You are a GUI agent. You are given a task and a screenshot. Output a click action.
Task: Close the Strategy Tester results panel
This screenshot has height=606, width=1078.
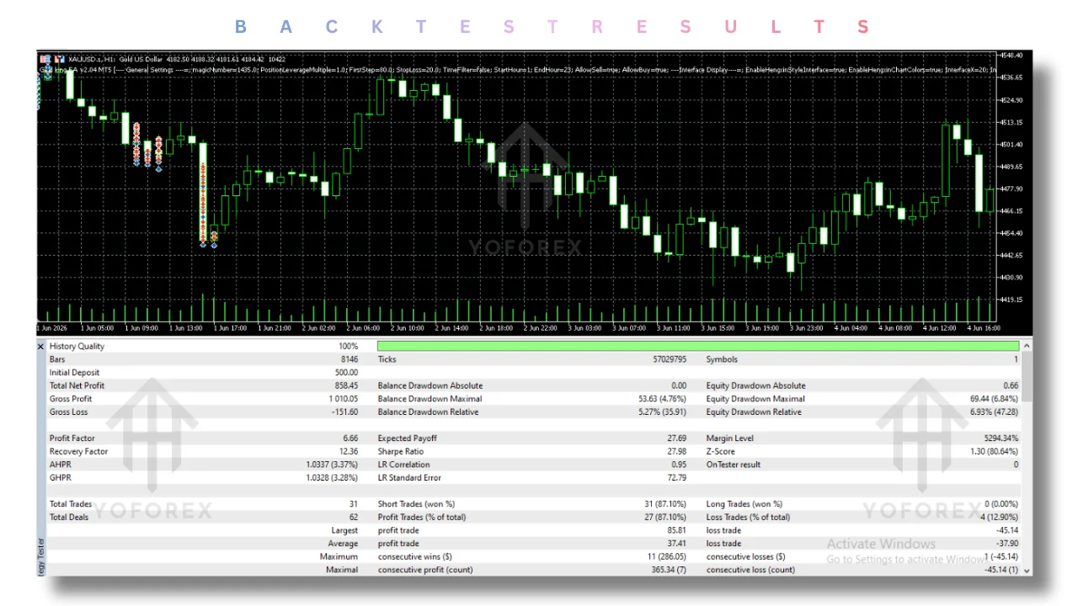pyautogui.click(x=40, y=346)
